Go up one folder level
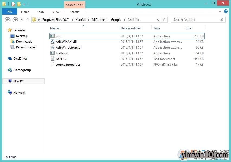 pyautogui.click(x=28, y=20)
